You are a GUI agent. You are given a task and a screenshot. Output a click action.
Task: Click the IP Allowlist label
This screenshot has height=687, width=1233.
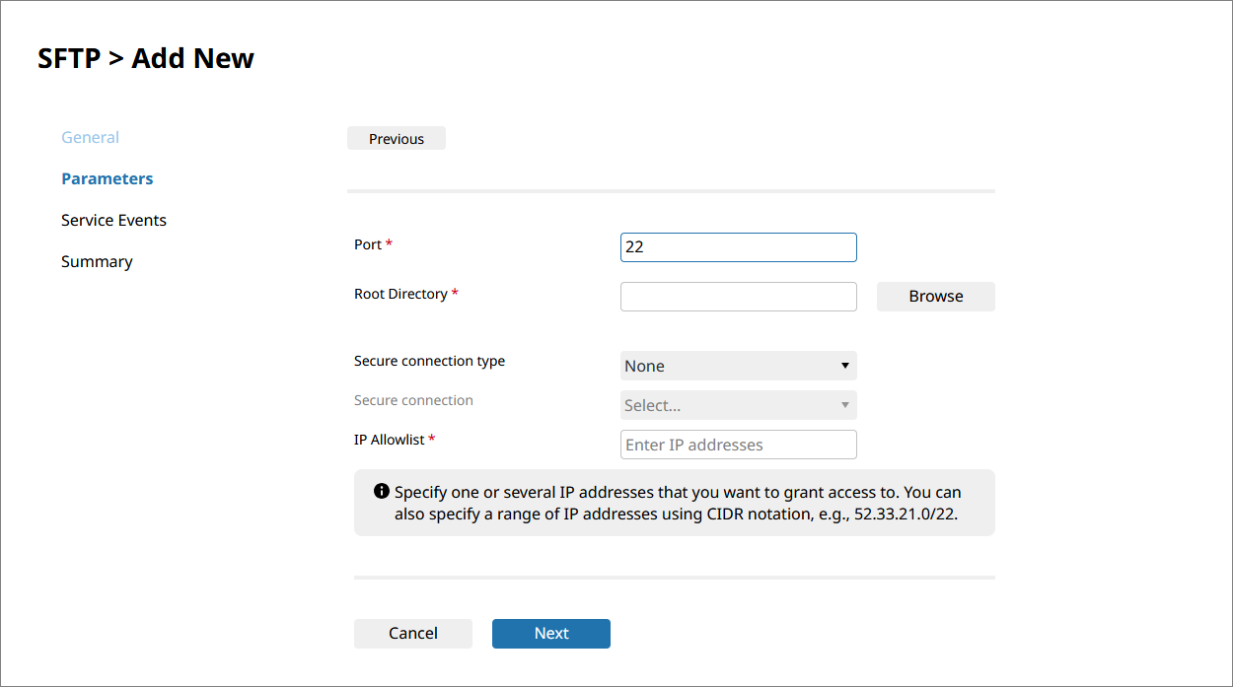pos(389,440)
